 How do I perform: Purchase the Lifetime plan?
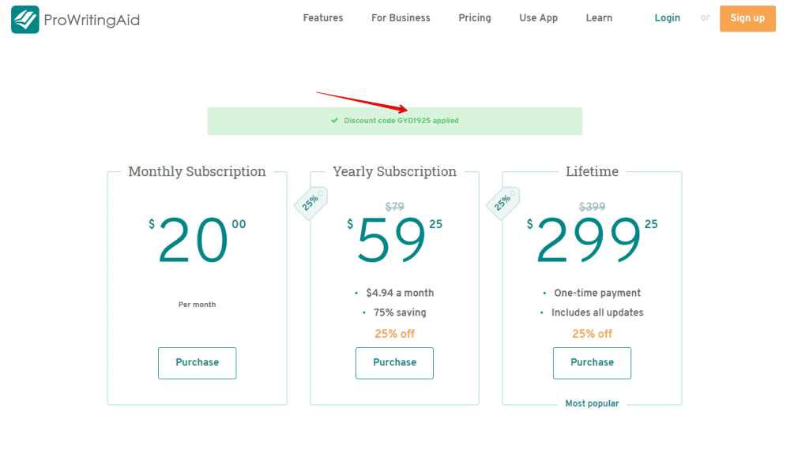(592, 363)
